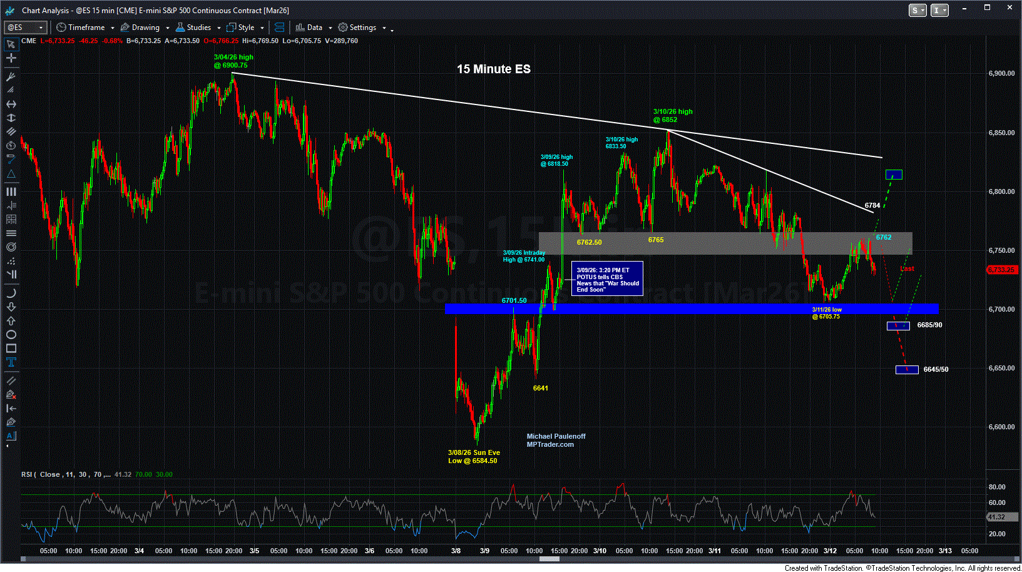
Task: Click the remove drawing objects icon
Action: pyautogui.click(x=11, y=395)
